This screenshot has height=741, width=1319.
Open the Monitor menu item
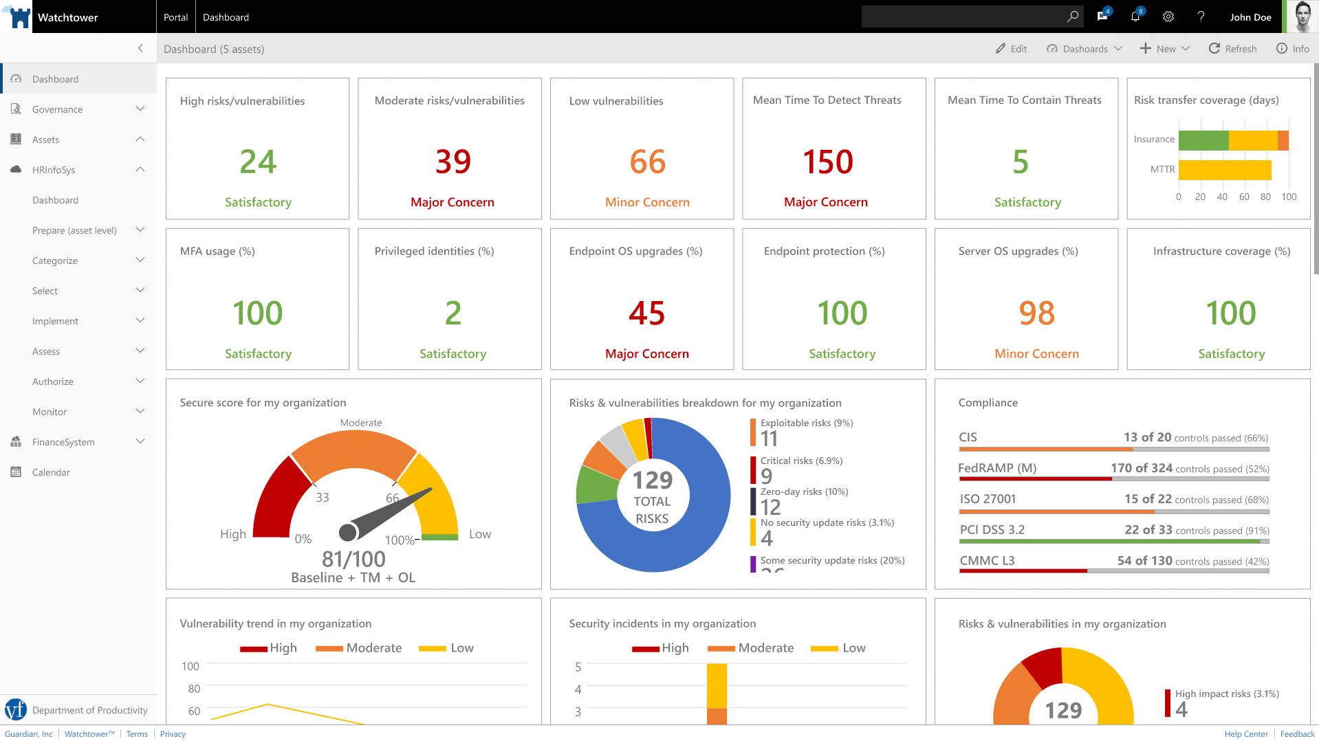50,412
